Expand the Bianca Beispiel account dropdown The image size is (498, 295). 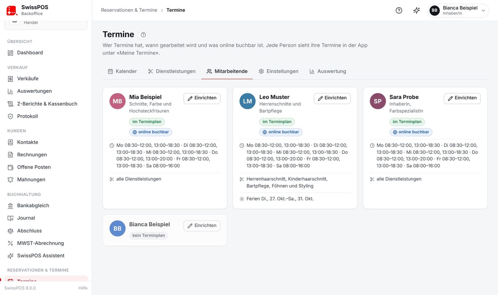(458, 10)
